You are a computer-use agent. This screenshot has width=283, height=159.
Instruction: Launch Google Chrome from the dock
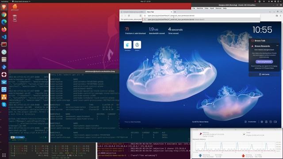4,15
